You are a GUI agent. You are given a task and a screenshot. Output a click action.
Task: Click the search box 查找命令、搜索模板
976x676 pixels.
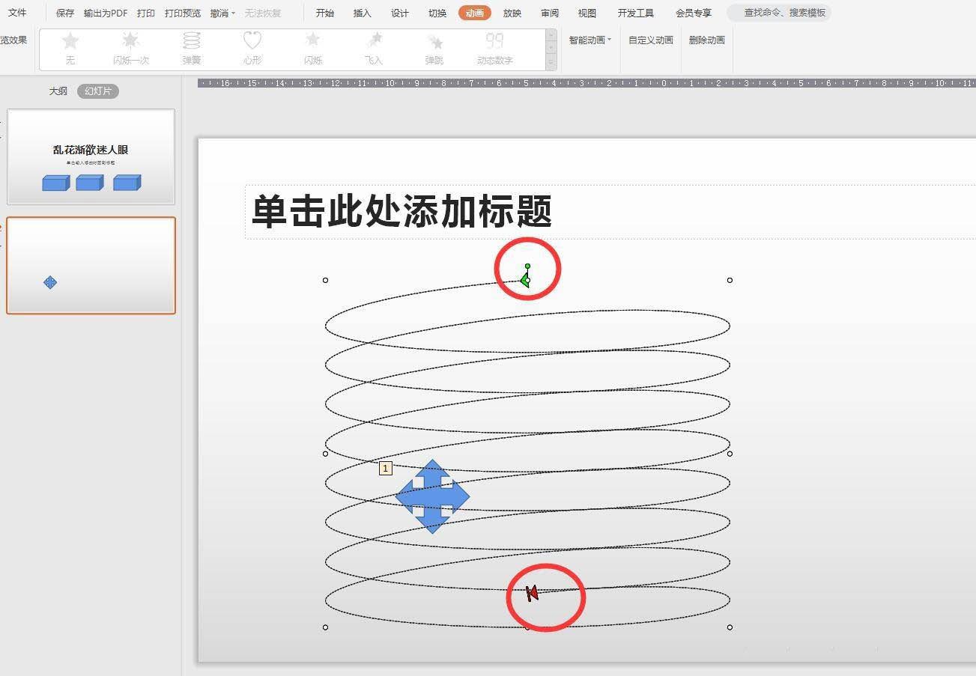[x=779, y=13]
